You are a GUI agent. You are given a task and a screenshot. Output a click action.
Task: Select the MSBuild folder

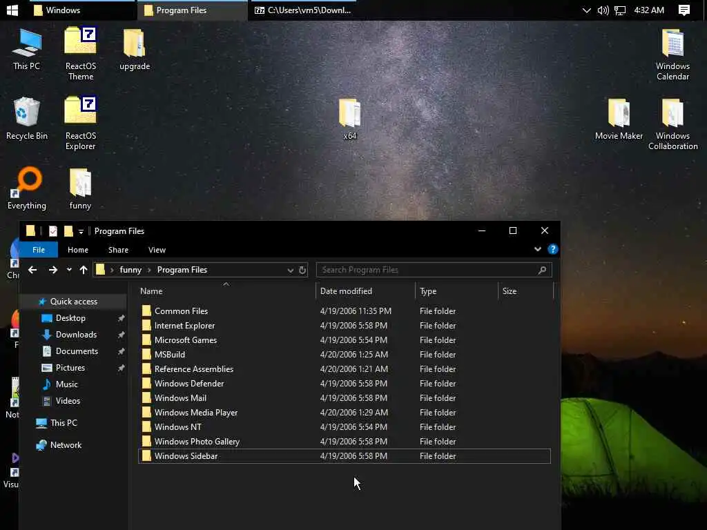[x=345, y=354]
